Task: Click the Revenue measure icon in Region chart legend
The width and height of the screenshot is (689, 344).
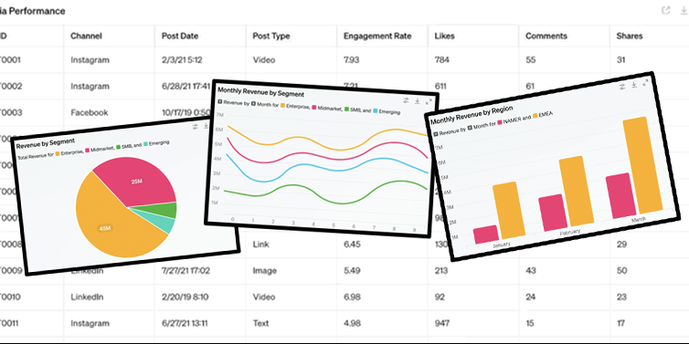Action: [435, 134]
